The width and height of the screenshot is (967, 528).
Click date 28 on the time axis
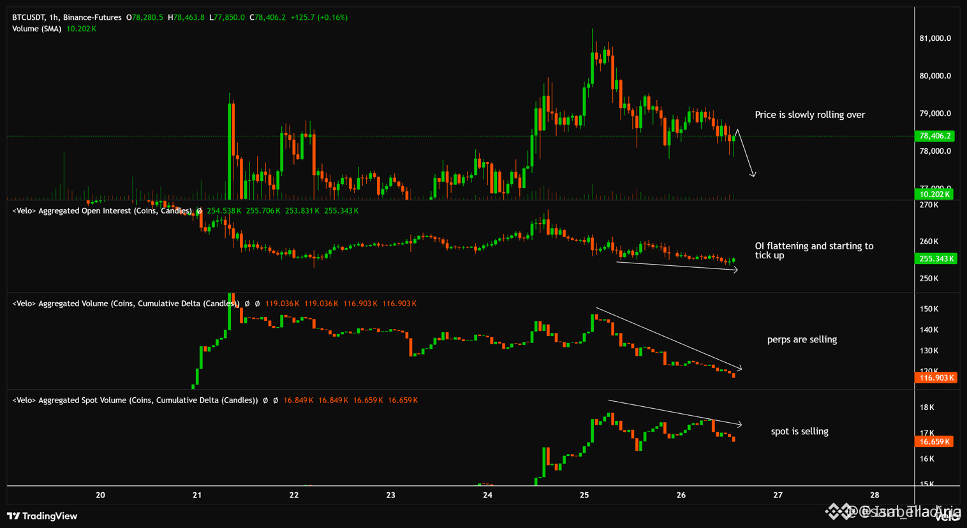(875, 495)
